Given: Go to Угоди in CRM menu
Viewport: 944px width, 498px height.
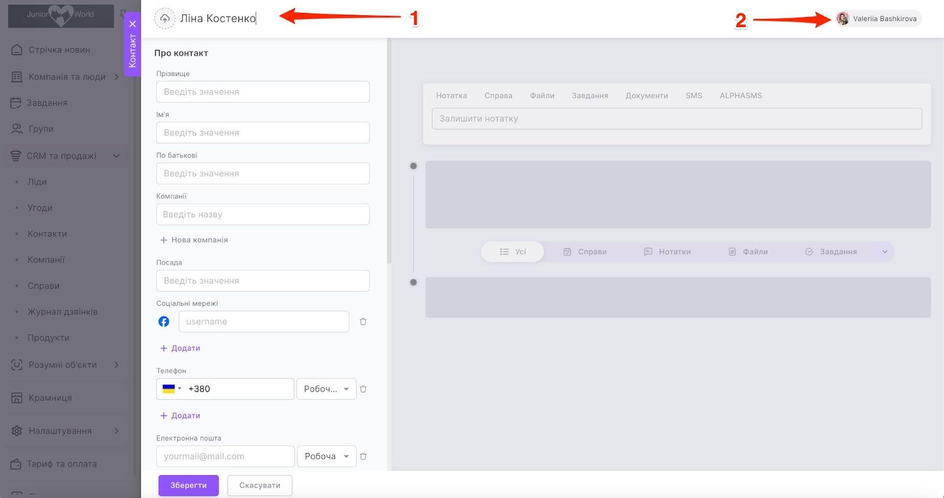Looking at the screenshot, I should coord(40,208).
